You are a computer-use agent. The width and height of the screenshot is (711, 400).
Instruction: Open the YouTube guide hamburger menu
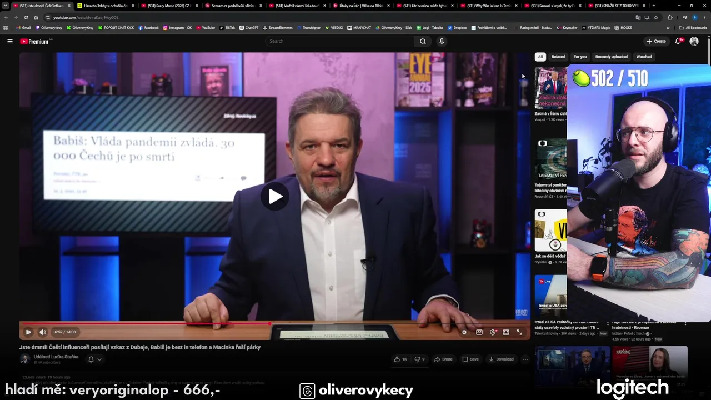tap(9, 41)
